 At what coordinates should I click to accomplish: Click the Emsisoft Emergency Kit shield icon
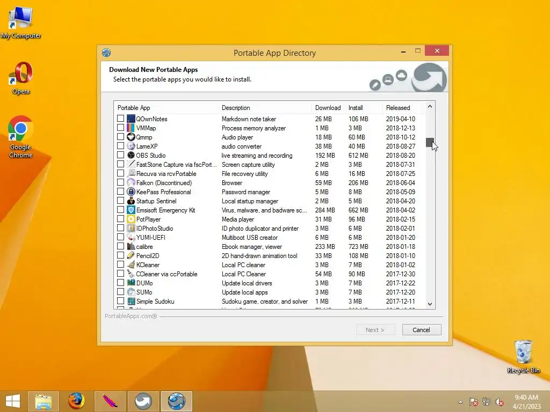(131, 210)
